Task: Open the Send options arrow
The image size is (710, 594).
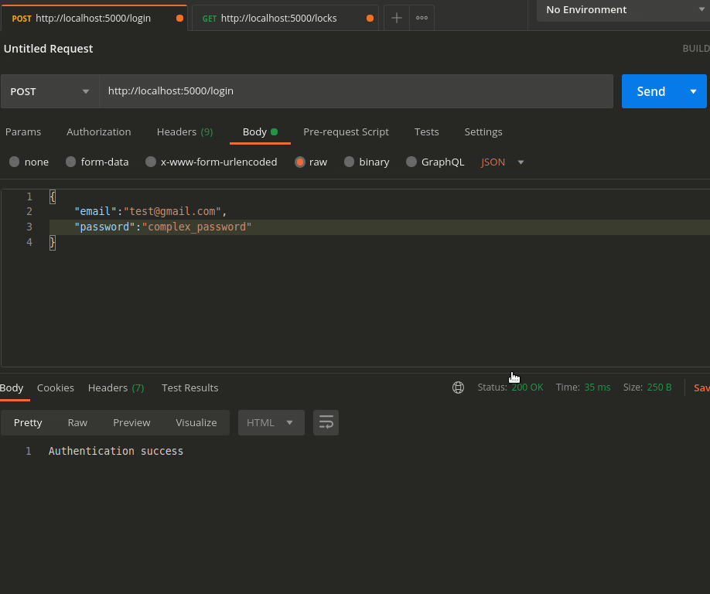Action: click(695, 91)
